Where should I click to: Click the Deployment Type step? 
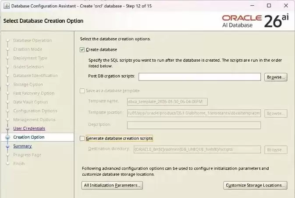[30, 58]
